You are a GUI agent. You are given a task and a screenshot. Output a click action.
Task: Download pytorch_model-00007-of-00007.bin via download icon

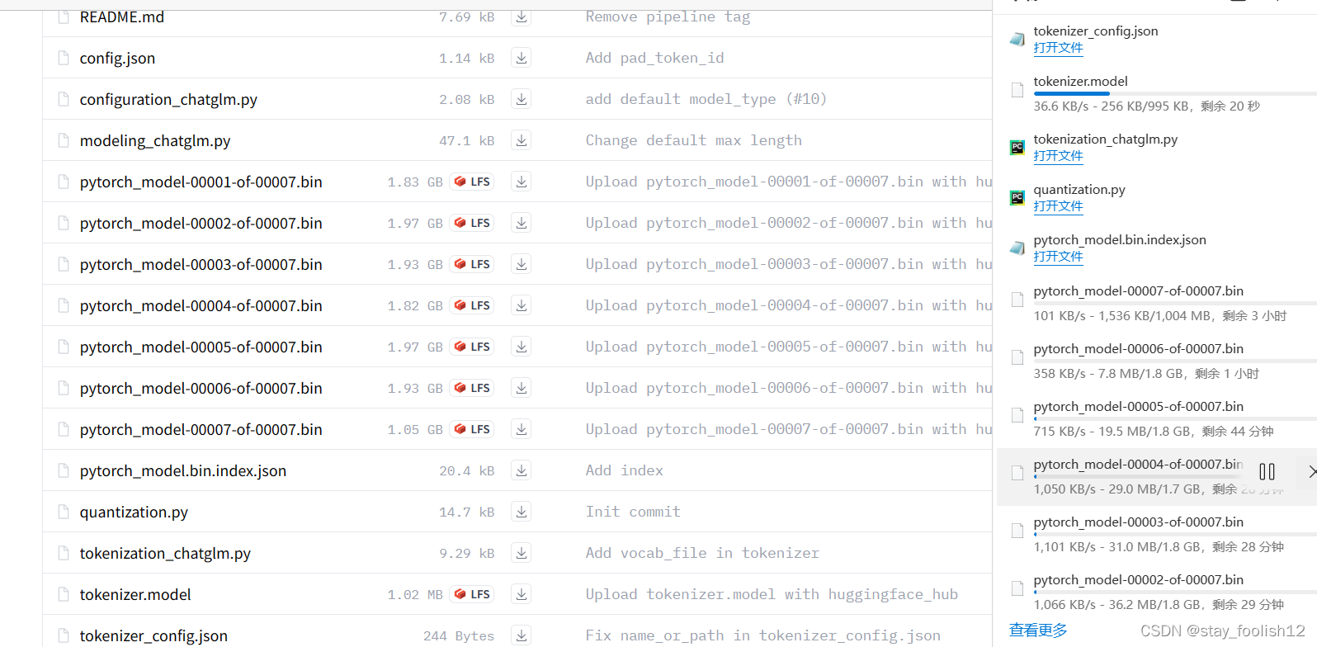(x=522, y=429)
